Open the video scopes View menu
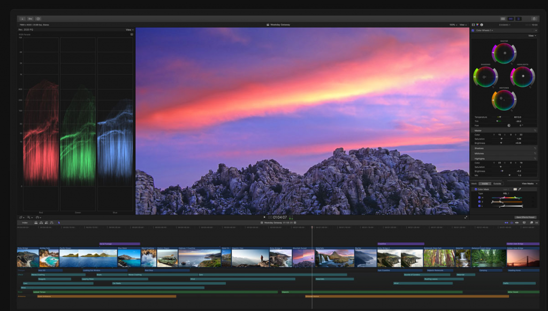This screenshot has width=548, height=311. [129, 30]
